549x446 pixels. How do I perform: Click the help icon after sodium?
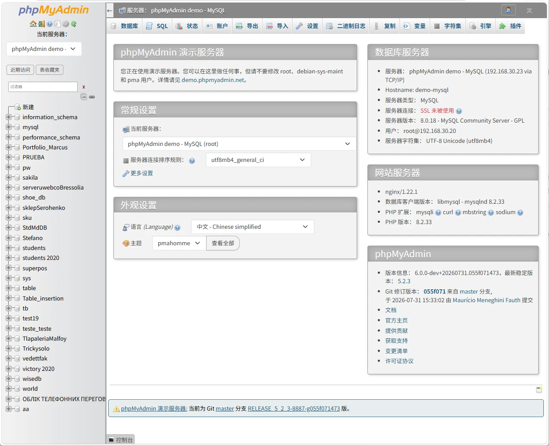(520, 212)
